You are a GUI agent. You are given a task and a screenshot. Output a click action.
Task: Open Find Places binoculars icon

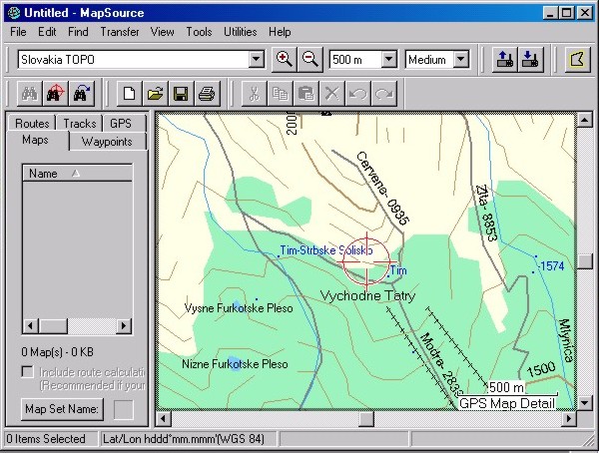click(30, 93)
